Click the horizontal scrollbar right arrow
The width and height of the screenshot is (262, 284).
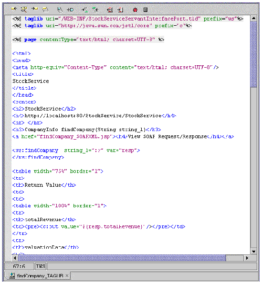click(247, 258)
